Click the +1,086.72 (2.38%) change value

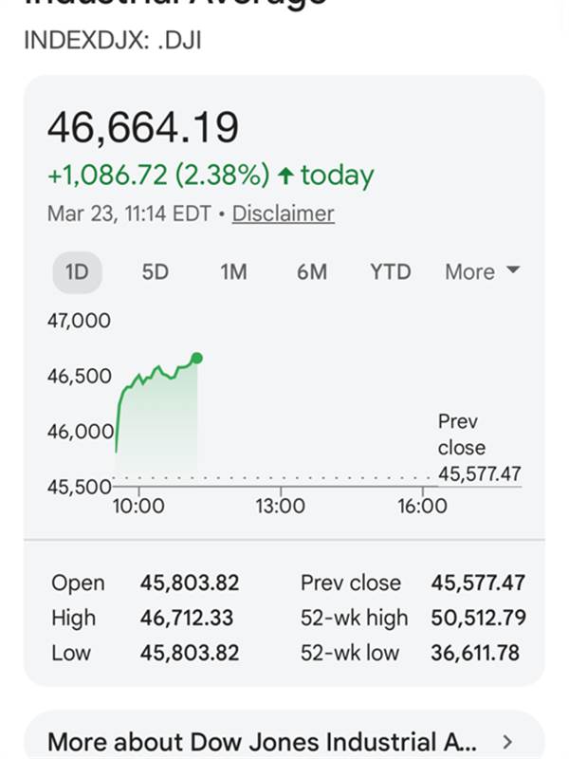pos(158,176)
